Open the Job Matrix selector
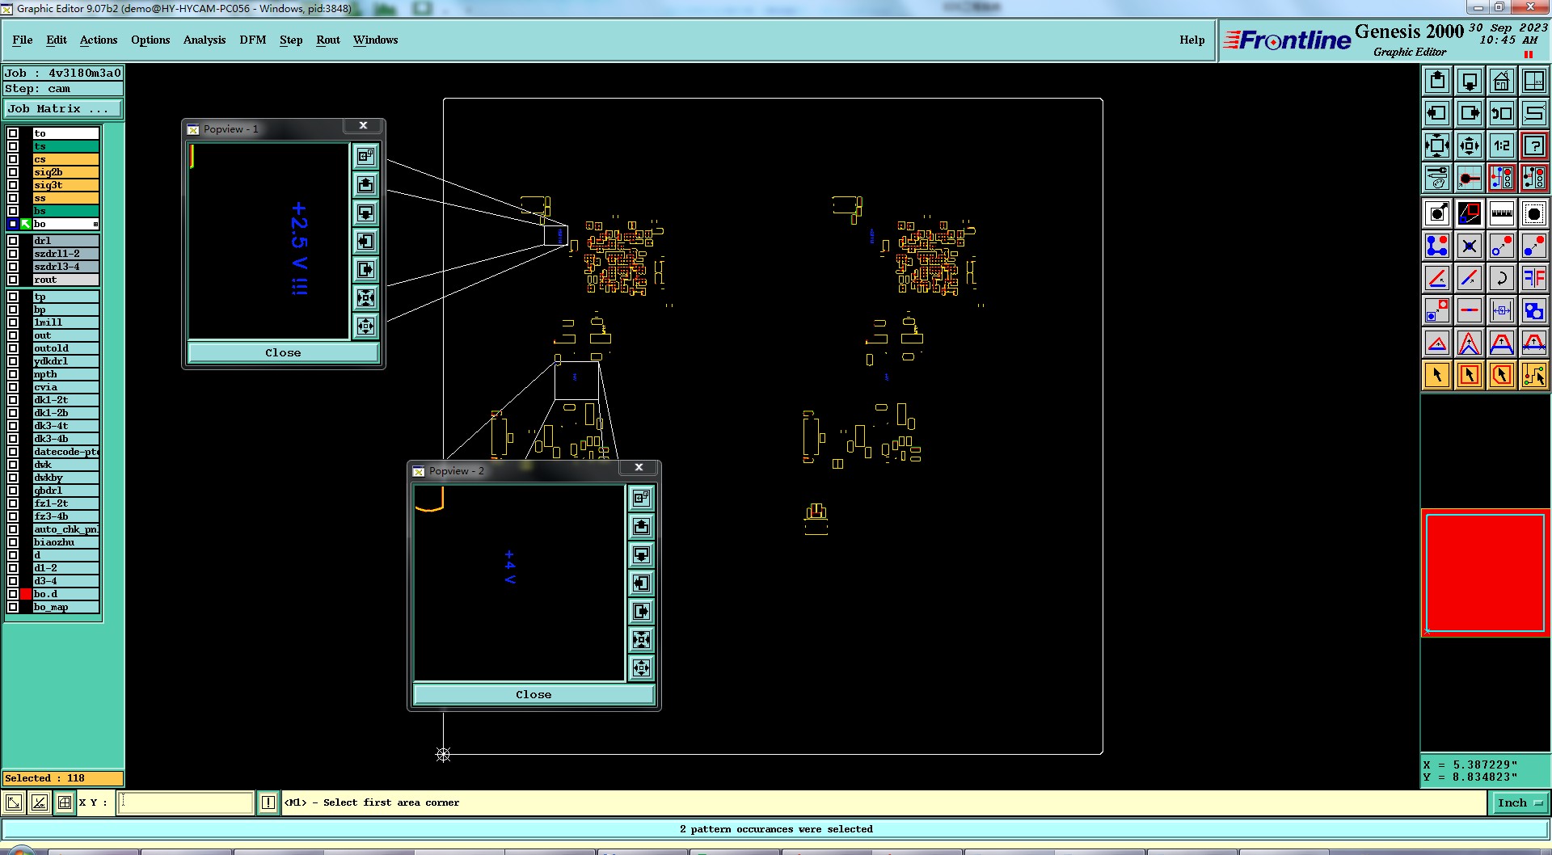The height and width of the screenshot is (855, 1552). [x=63, y=109]
